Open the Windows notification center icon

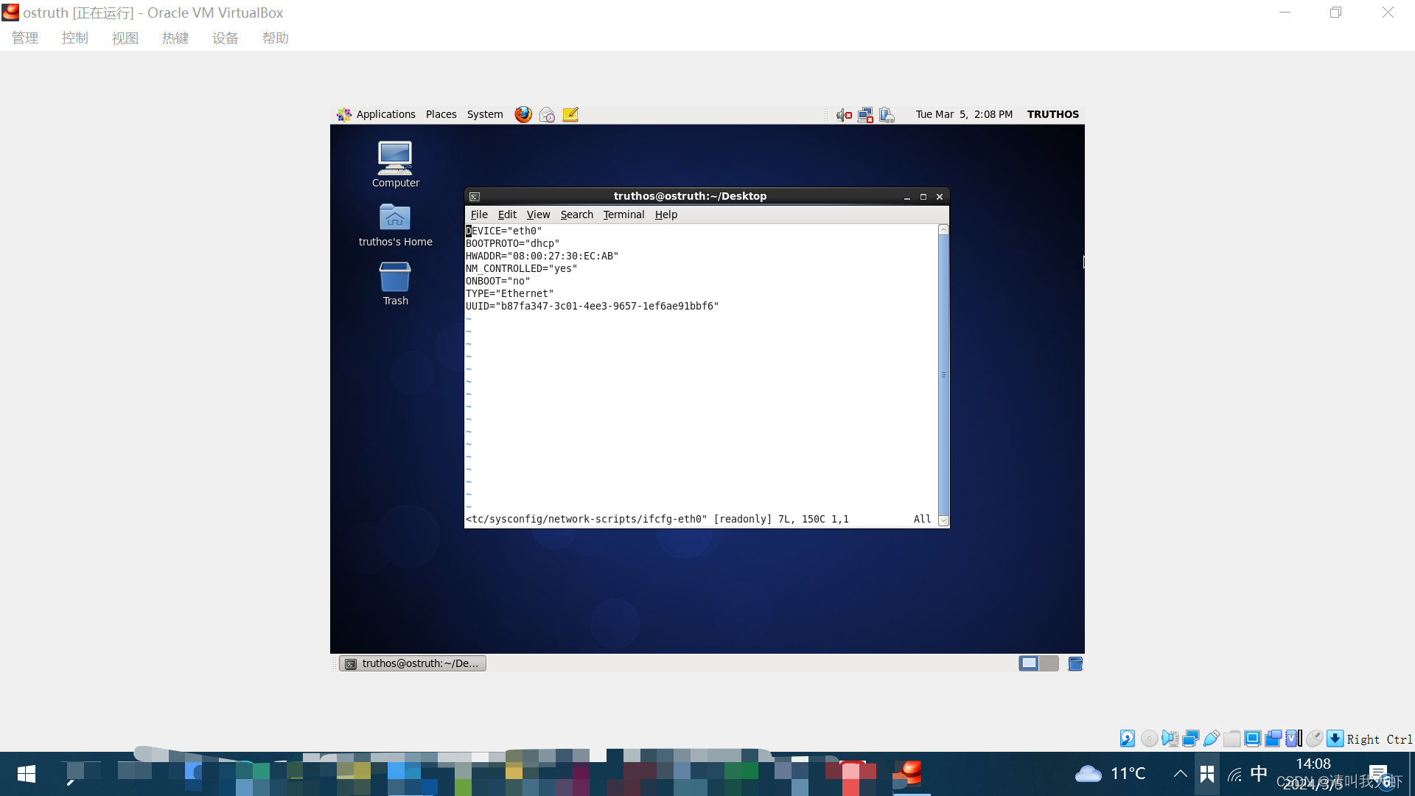click(1379, 774)
